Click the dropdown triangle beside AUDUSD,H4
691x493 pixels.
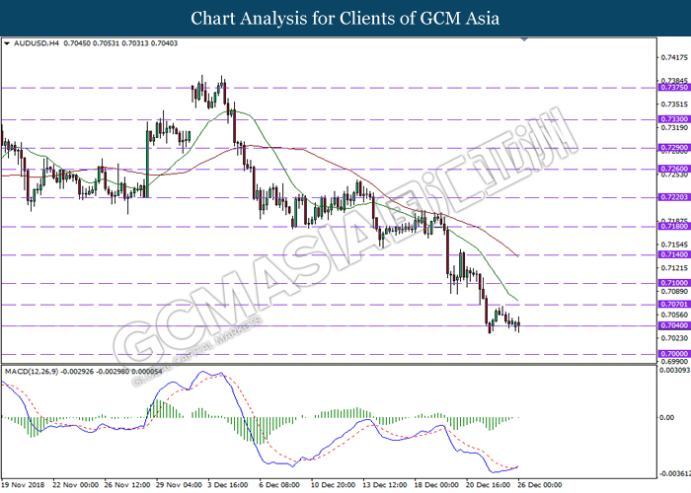pos(7,43)
